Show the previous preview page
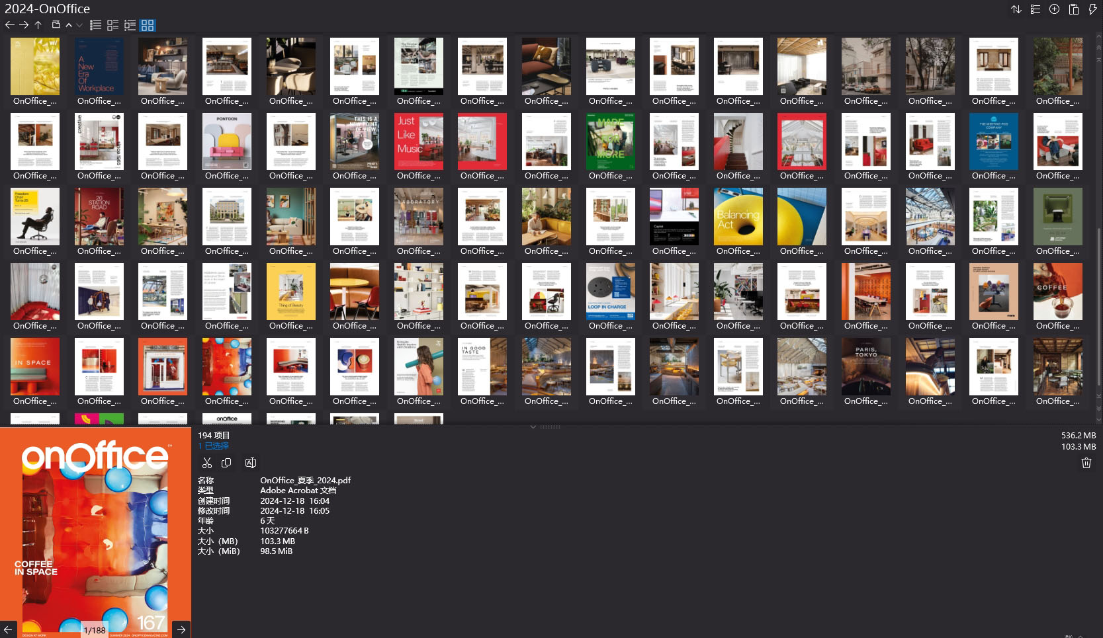This screenshot has width=1103, height=638. [x=9, y=629]
